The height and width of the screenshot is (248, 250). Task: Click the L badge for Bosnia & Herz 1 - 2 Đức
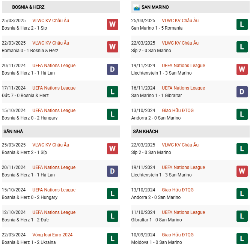(x=113, y=216)
